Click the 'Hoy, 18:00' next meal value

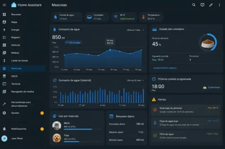158,60
